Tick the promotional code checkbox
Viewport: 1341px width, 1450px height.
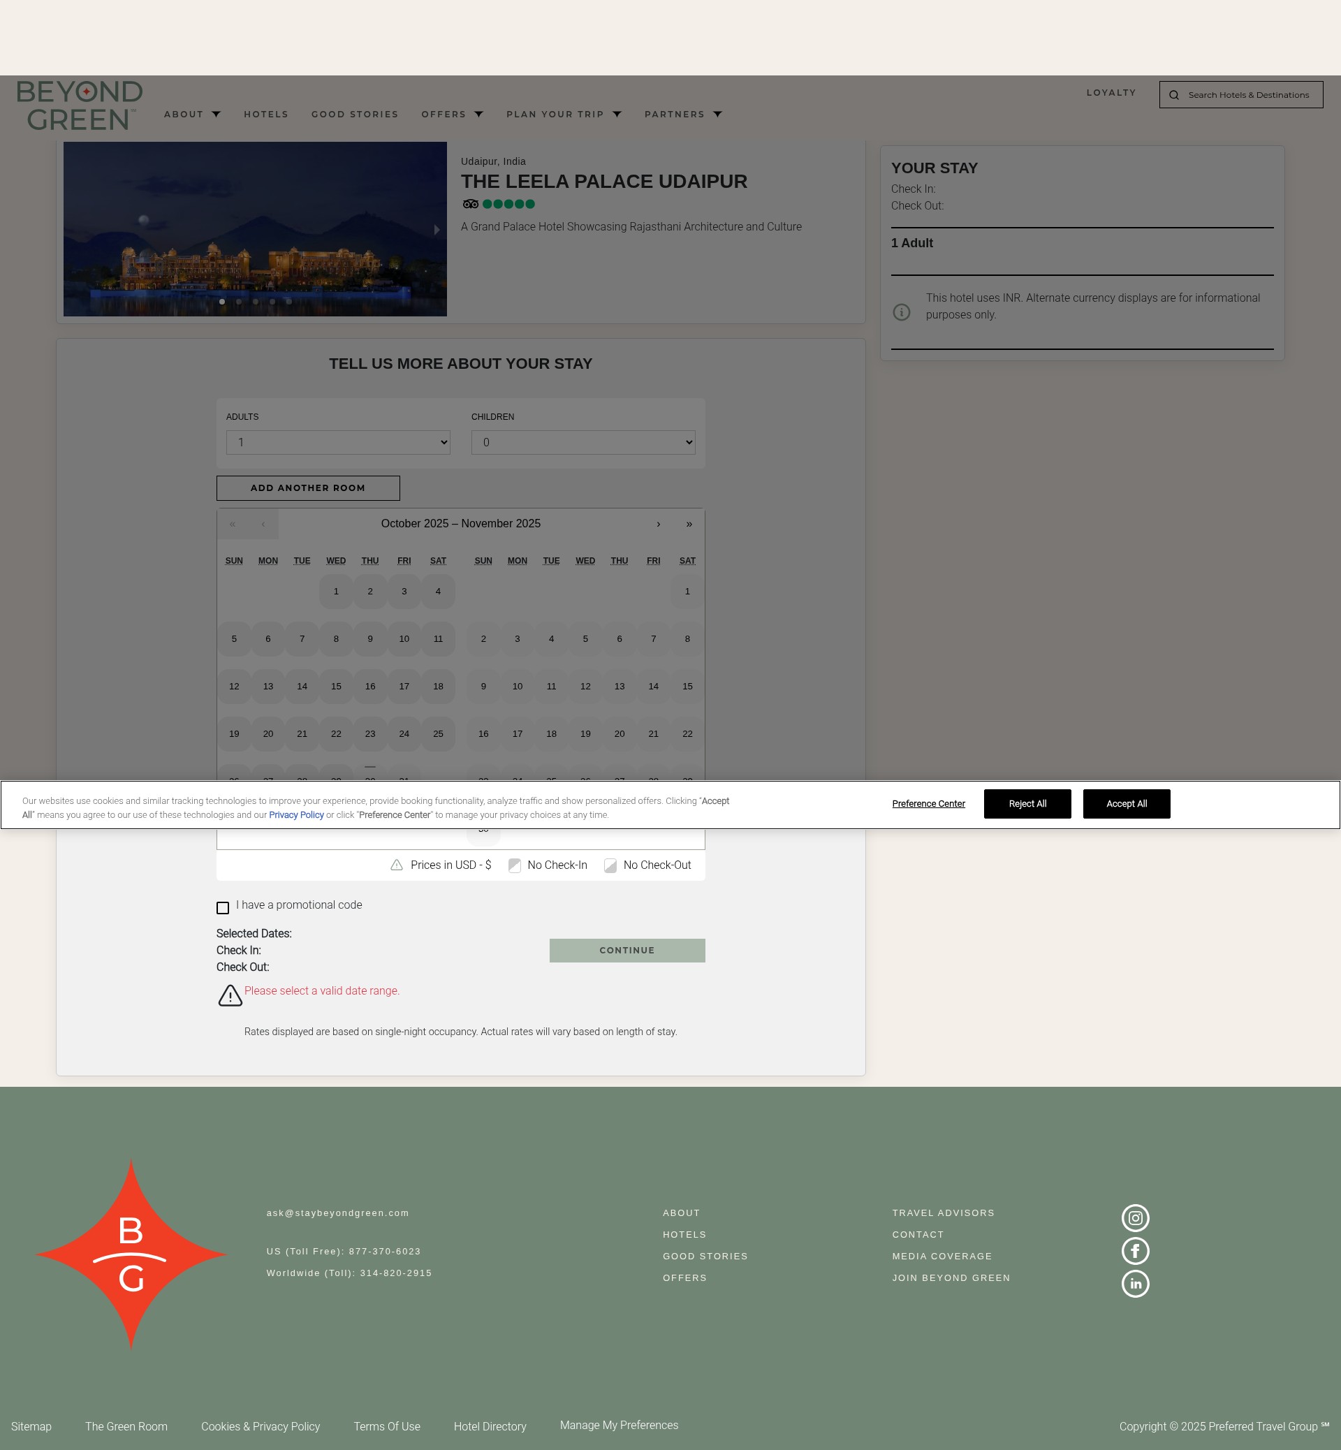223,907
